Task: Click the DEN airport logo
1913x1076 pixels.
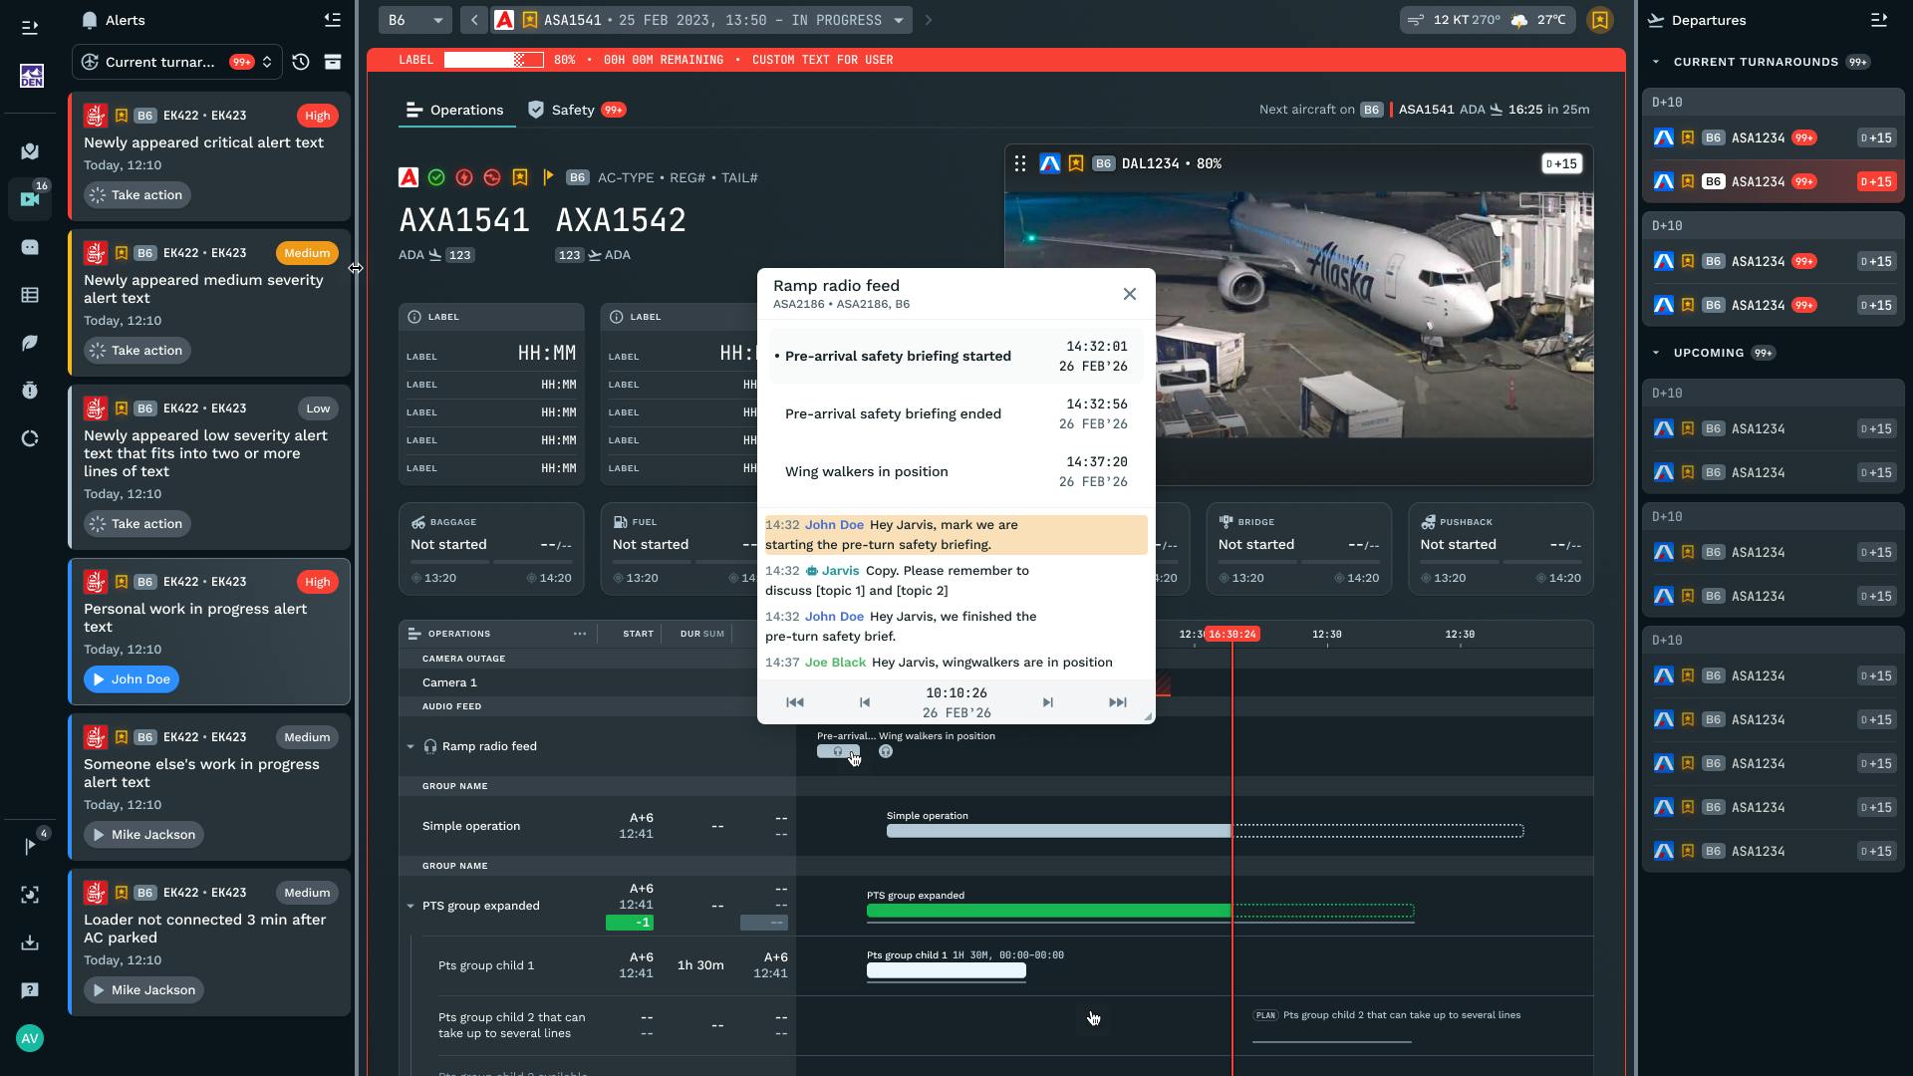Action: (31, 77)
